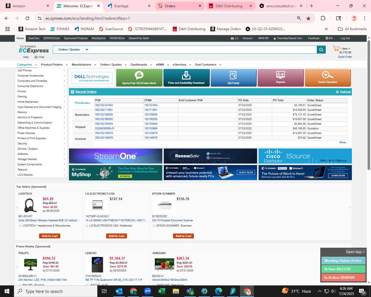Open Microsoft Teams from the taskbar

coord(190,291)
